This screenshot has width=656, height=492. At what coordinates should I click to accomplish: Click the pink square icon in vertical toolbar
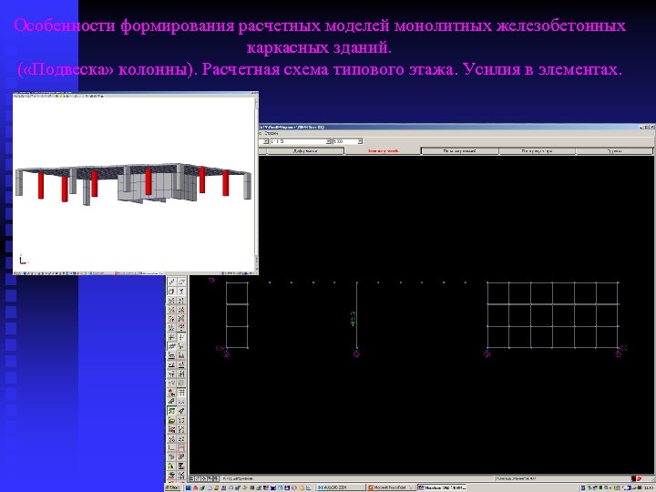(x=181, y=447)
